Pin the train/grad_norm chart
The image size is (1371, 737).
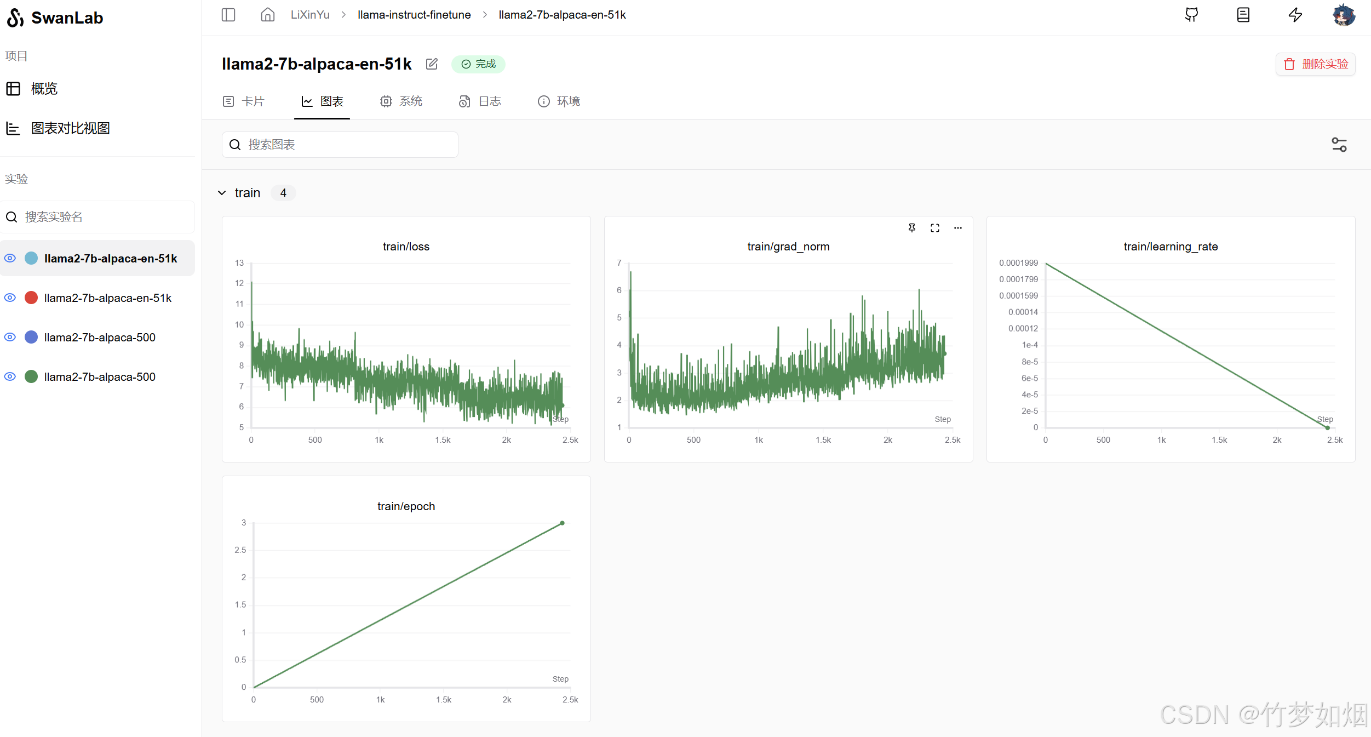pyautogui.click(x=912, y=228)
